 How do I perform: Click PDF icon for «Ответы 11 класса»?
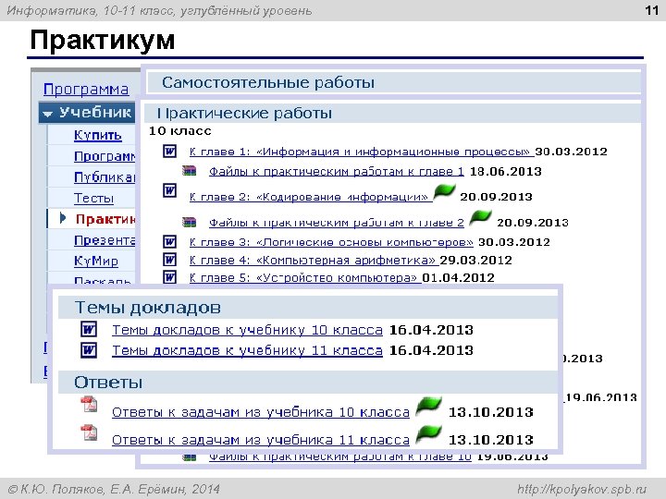tap(89, 432)
